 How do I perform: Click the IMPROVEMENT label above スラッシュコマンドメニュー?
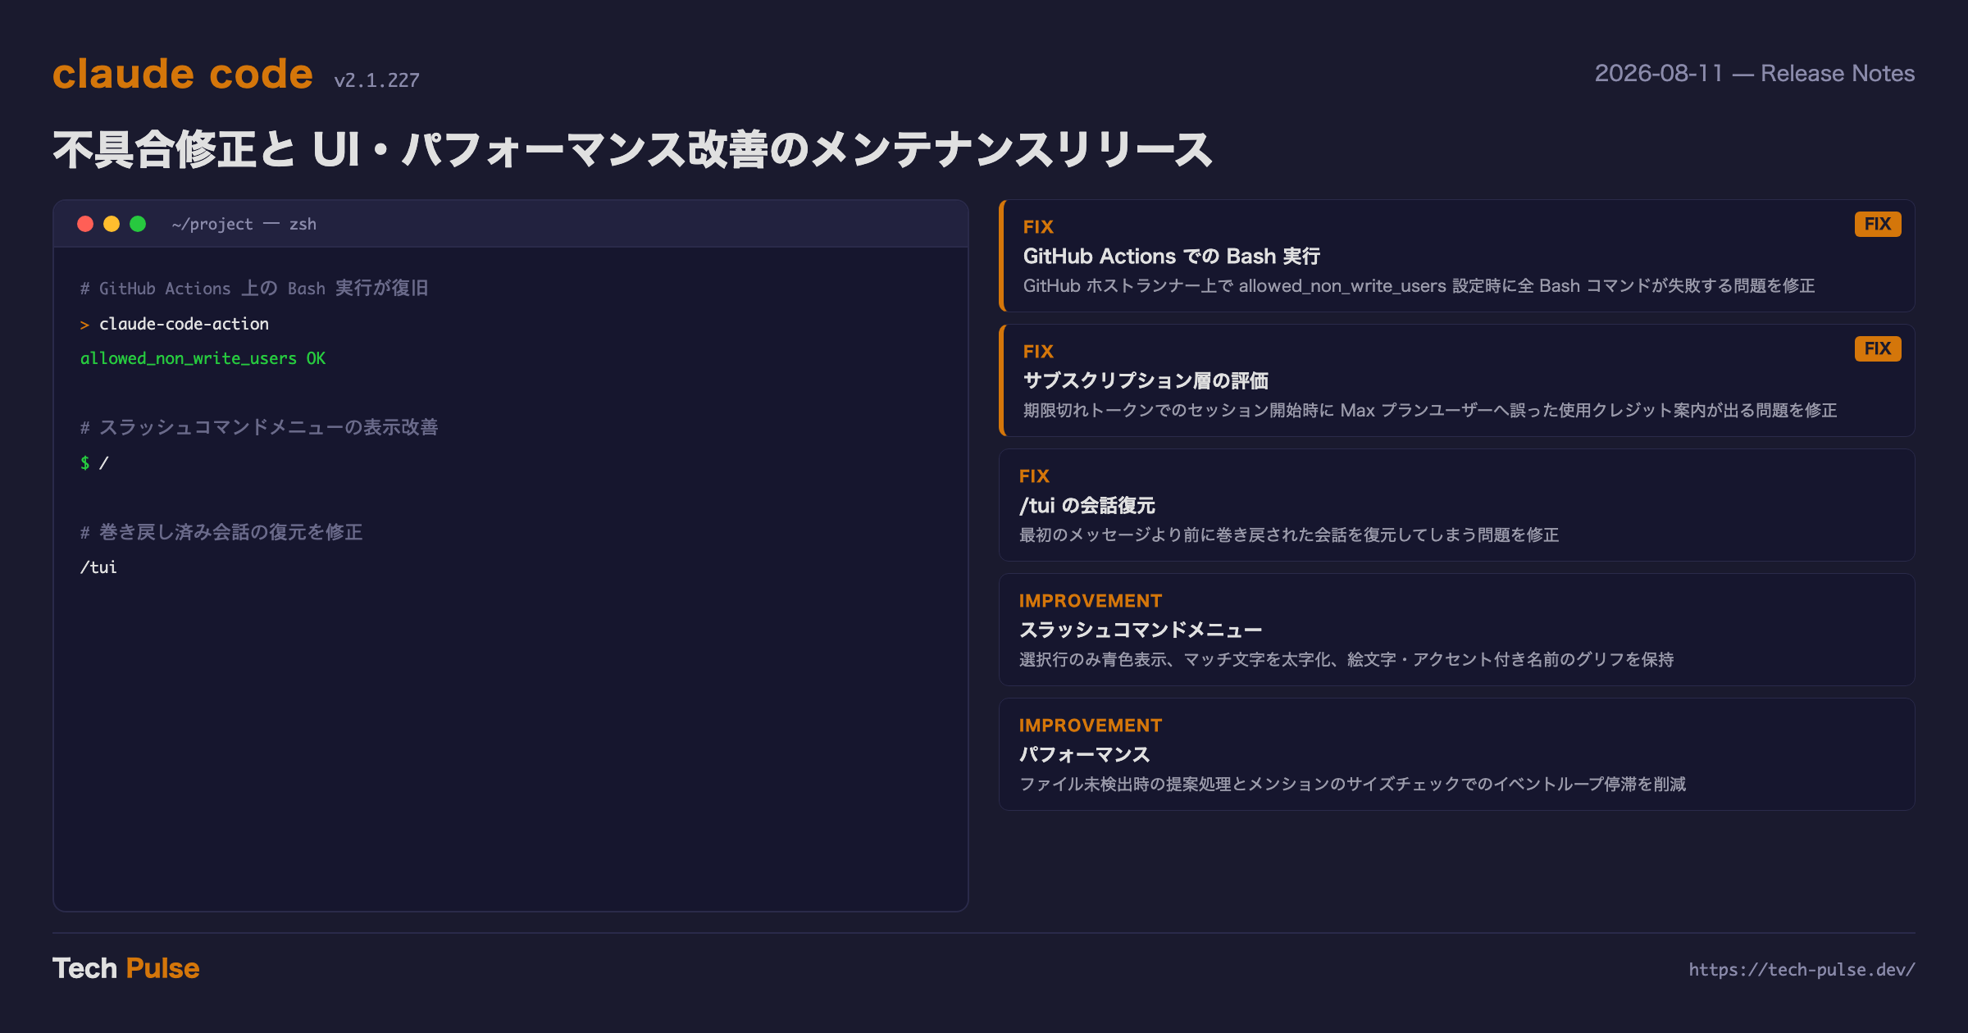1091,601
